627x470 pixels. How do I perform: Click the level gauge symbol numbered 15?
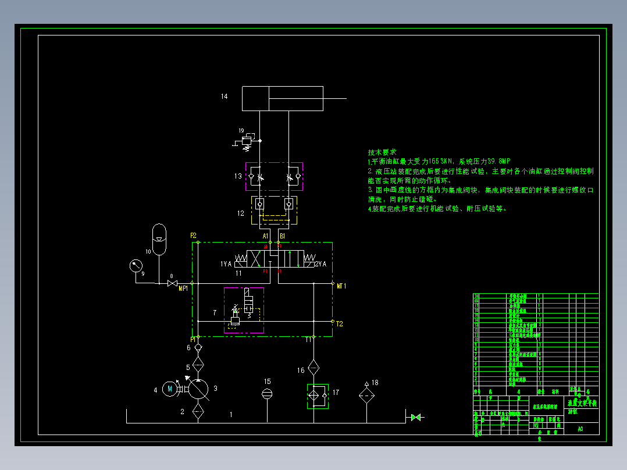[267, 394]
